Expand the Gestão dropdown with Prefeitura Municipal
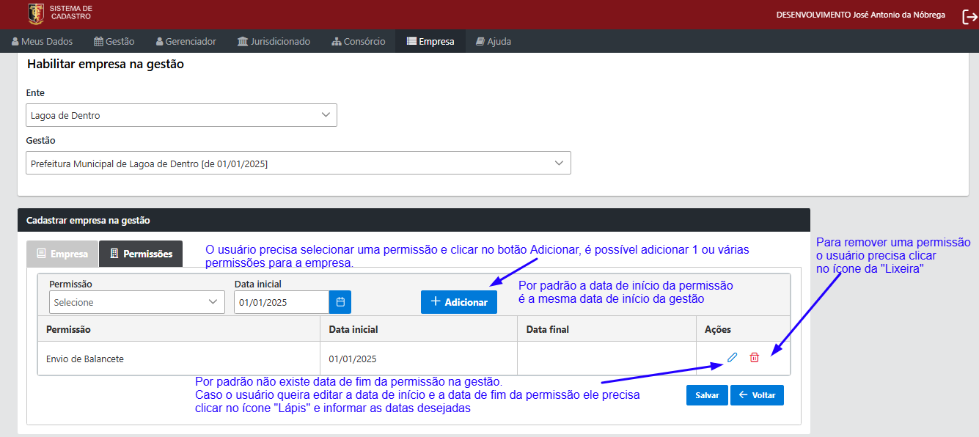979x437 pixels. point(298,164)
